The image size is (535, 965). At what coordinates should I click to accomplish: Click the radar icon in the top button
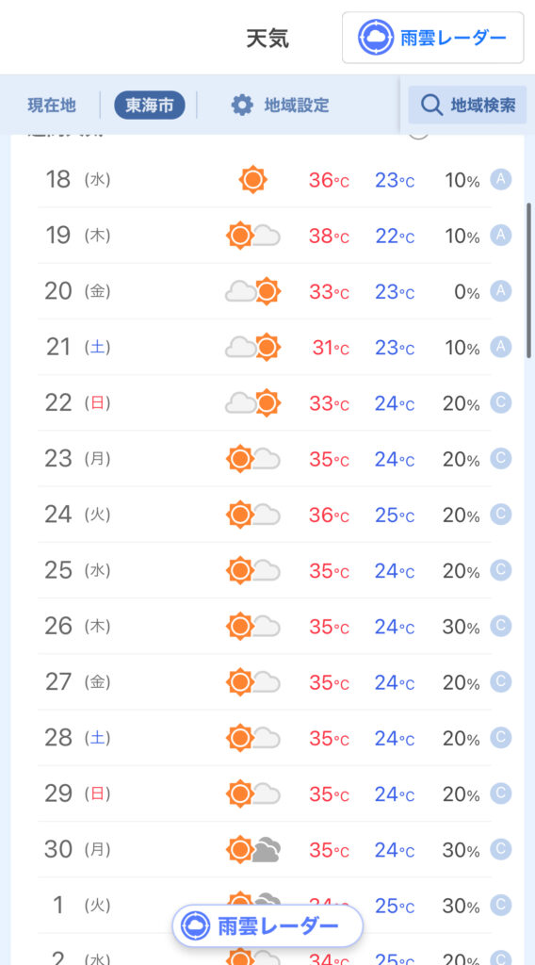tap(376, 38)
